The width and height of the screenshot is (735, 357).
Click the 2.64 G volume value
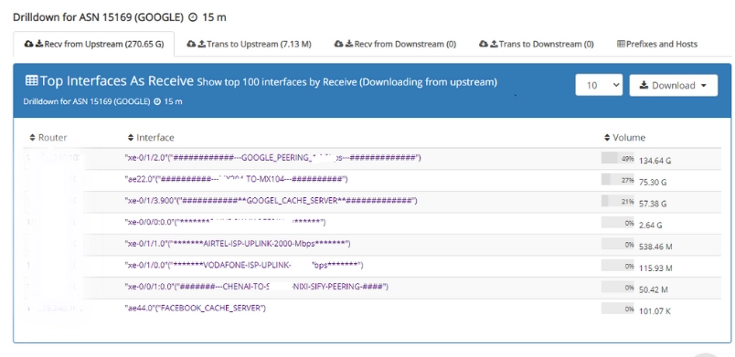(x=651, y=225)
